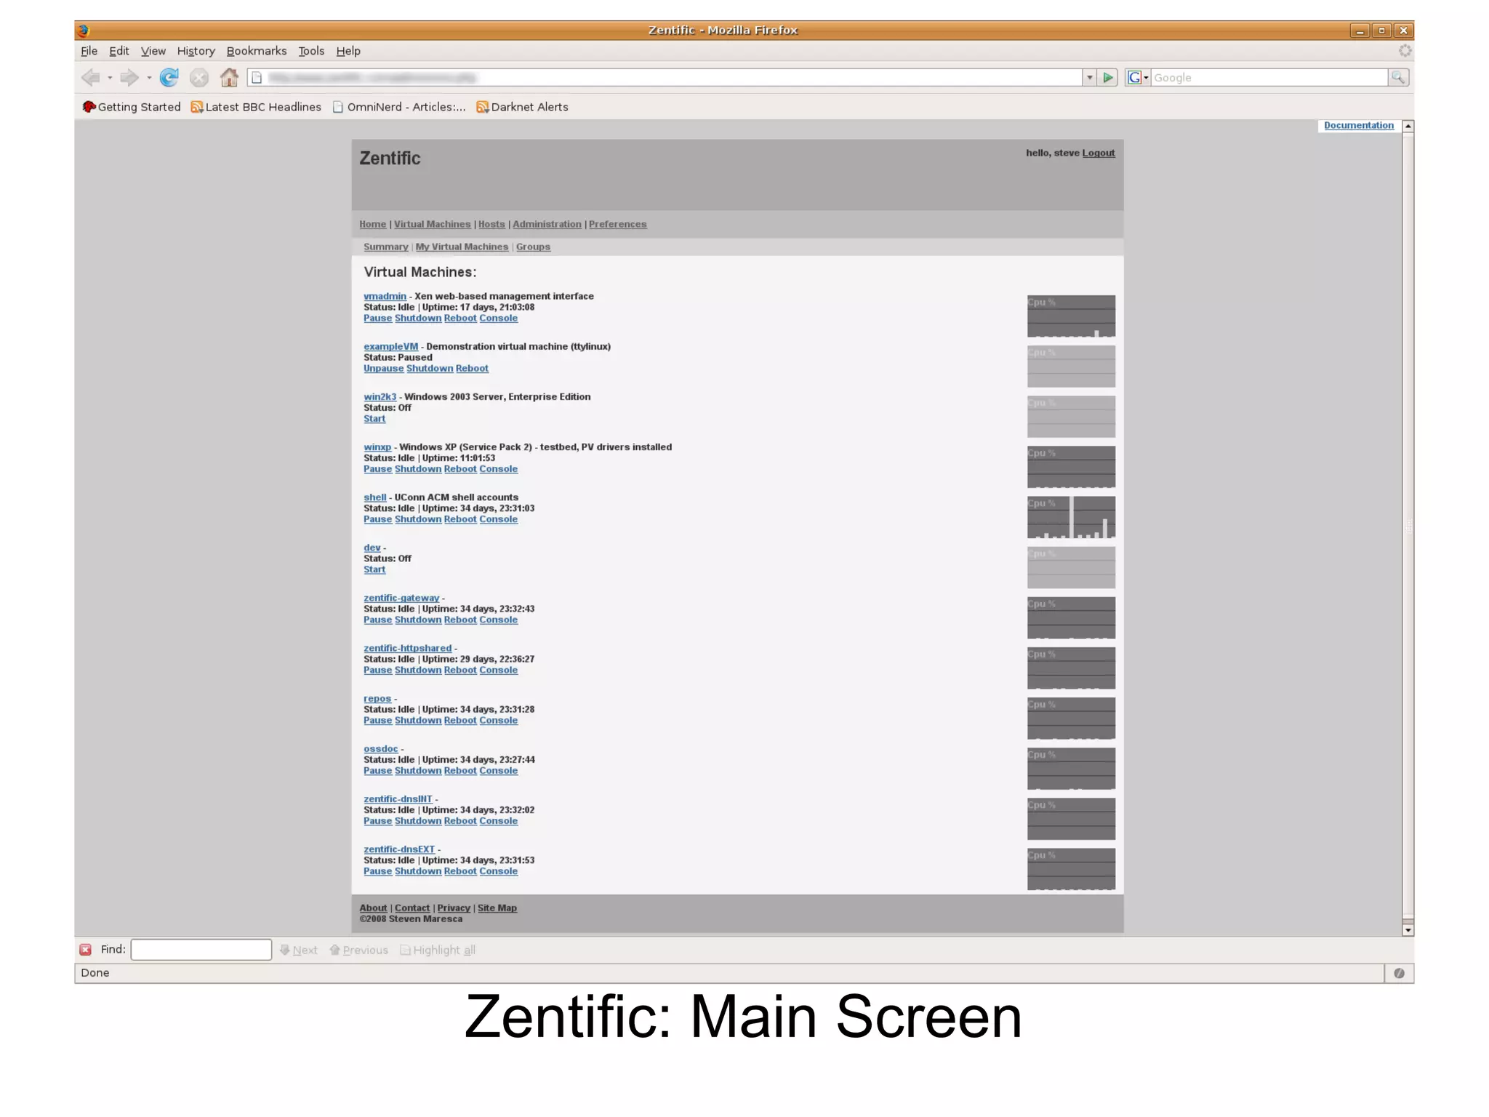
Task: Click the Find text input field
Action: click(201, 950)
